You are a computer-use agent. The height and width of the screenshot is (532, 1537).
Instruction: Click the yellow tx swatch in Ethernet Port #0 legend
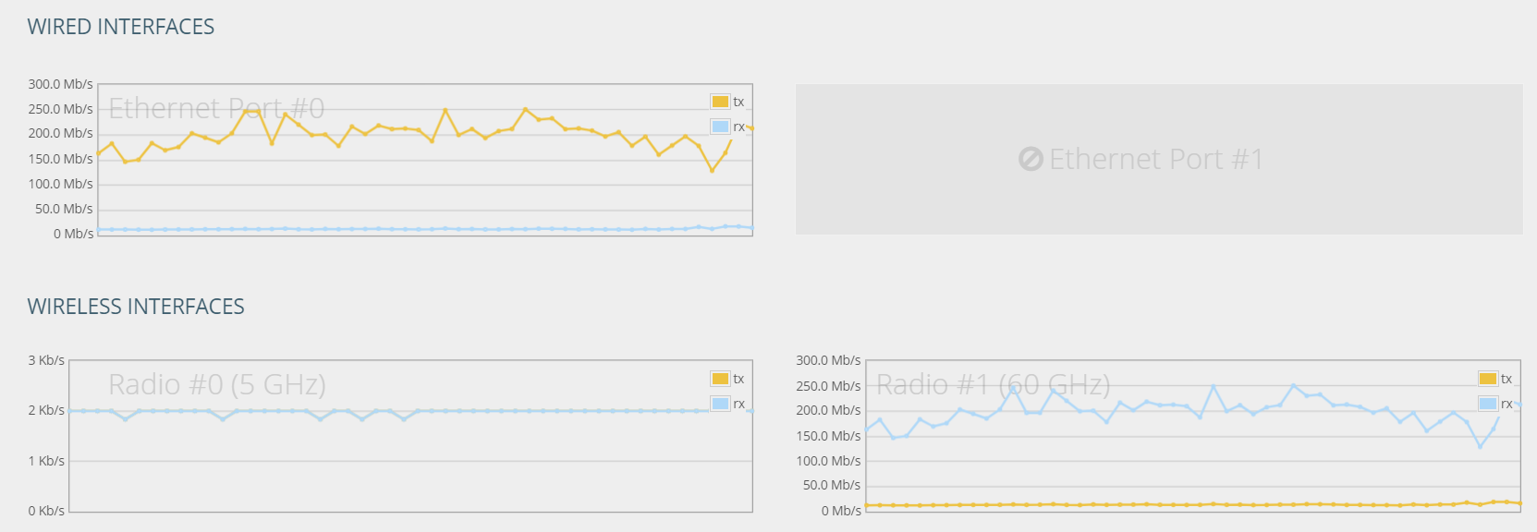pos(720,102)
